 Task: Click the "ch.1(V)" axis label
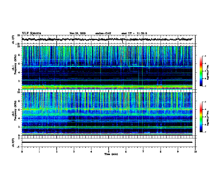click(x=13, y=39)
